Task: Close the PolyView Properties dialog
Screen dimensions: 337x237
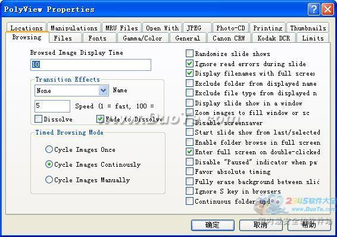Action: coord(327,10)
